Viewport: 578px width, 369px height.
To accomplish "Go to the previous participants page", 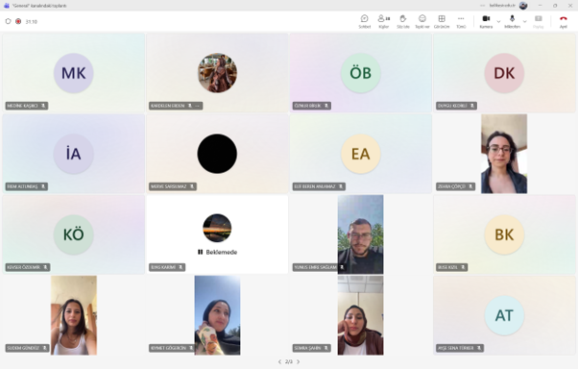I will pyautogui.click(x=279, y=361).
